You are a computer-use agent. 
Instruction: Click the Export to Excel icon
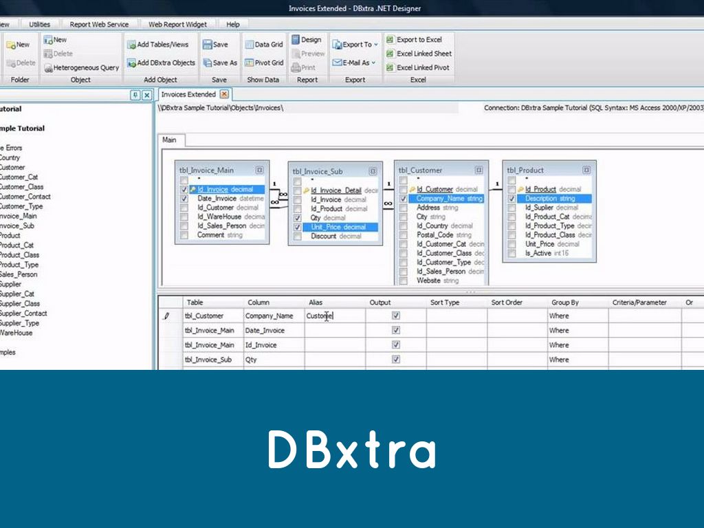pyautogui.click(x=390, y=40)
